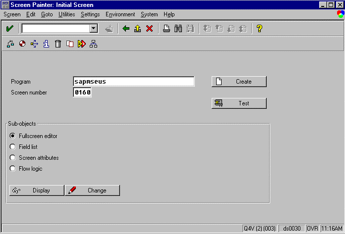The width and height of the screenshot is (345, 234).
Task: Click the trash can Delete icon
Action: [x=58, y=44]
